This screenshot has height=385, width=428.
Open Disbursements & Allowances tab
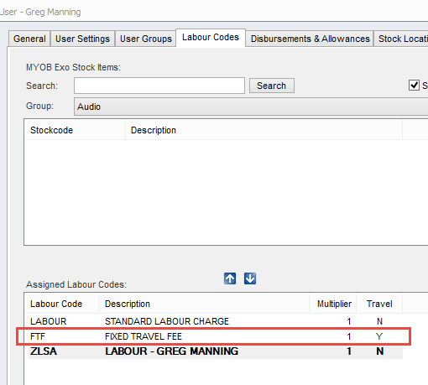[x=310, y=39]
